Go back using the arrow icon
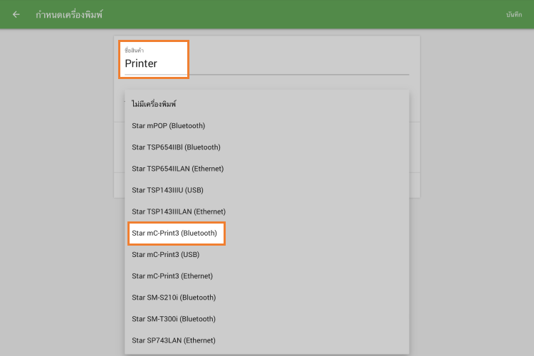The width and height of the screenshot is (534, 356). [x=16, y=14]
